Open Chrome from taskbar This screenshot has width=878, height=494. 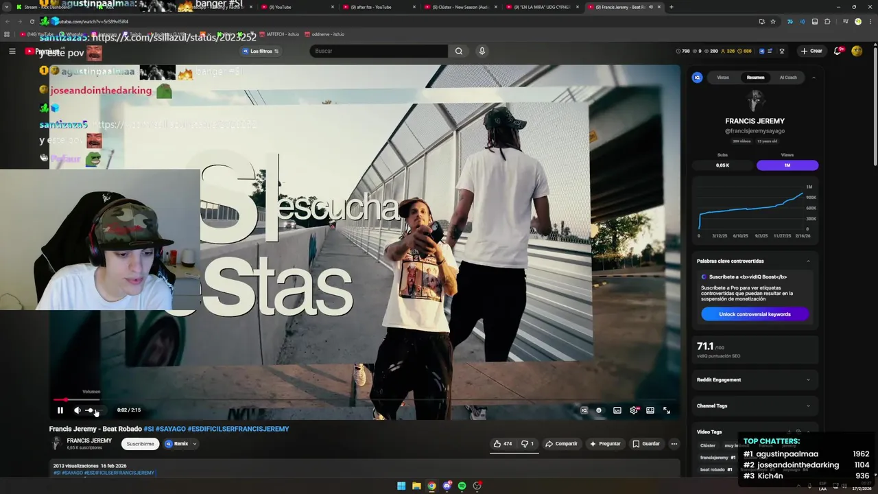pos(431,486)
